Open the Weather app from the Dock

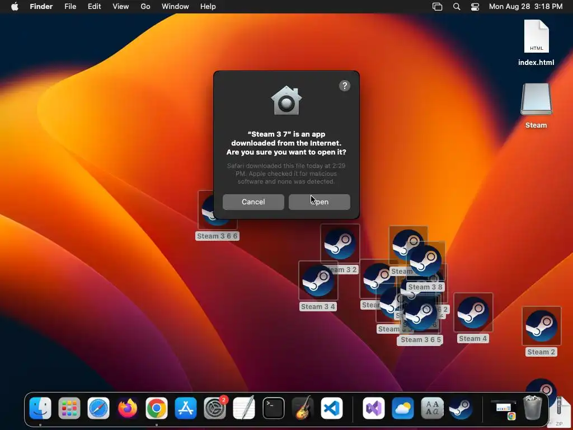click(x=403, y=408)
